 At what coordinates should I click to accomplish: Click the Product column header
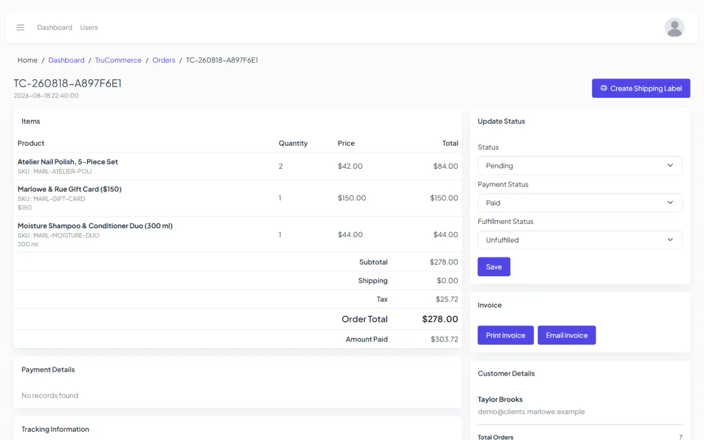(x=31, y=143)
